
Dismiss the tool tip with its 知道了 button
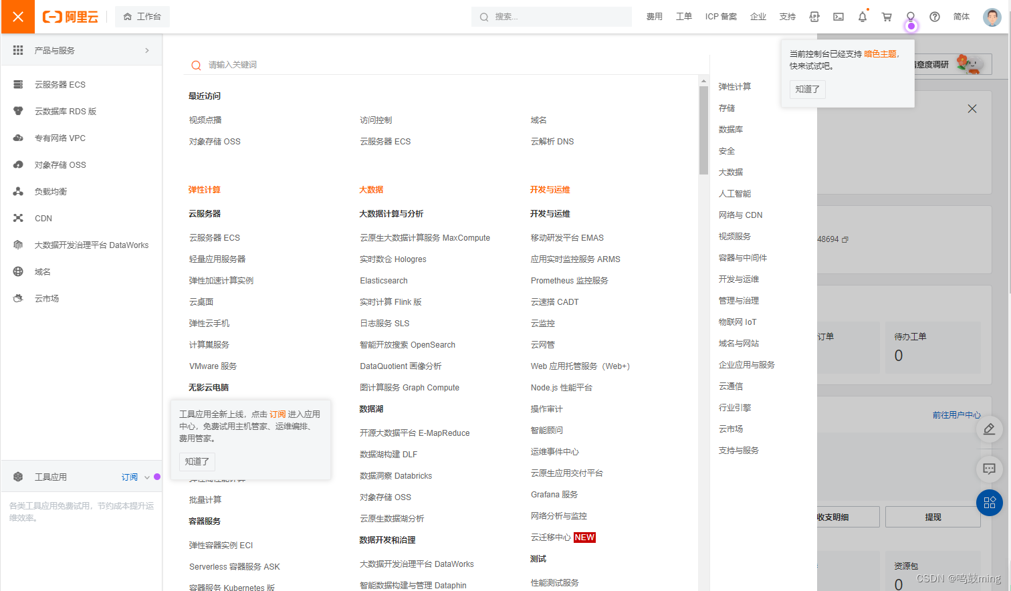(197, 461)
